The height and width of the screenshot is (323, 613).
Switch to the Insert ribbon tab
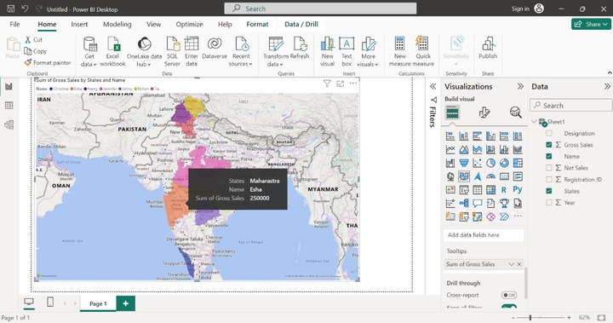click(x=79, y=24)
